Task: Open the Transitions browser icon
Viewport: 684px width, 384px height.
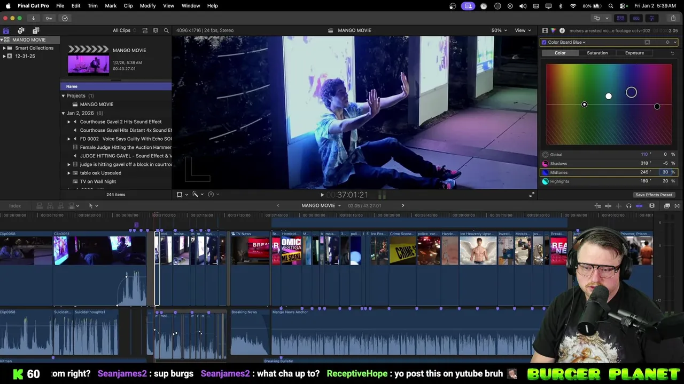Action: pos(677,206)
